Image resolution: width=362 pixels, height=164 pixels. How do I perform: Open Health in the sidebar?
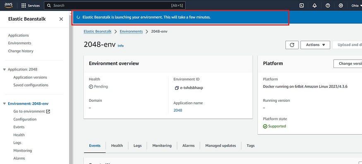tap(19, 135)
